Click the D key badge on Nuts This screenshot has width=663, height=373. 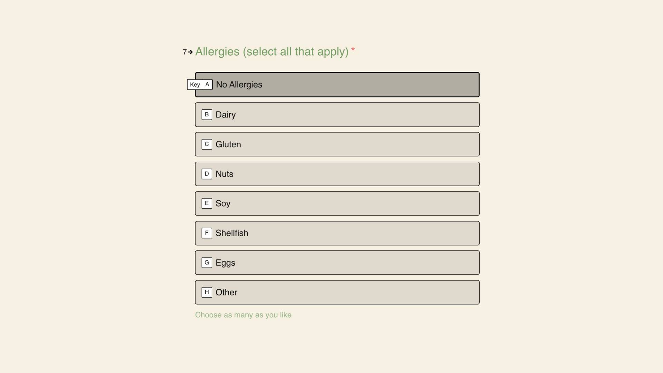coord(206,174)
